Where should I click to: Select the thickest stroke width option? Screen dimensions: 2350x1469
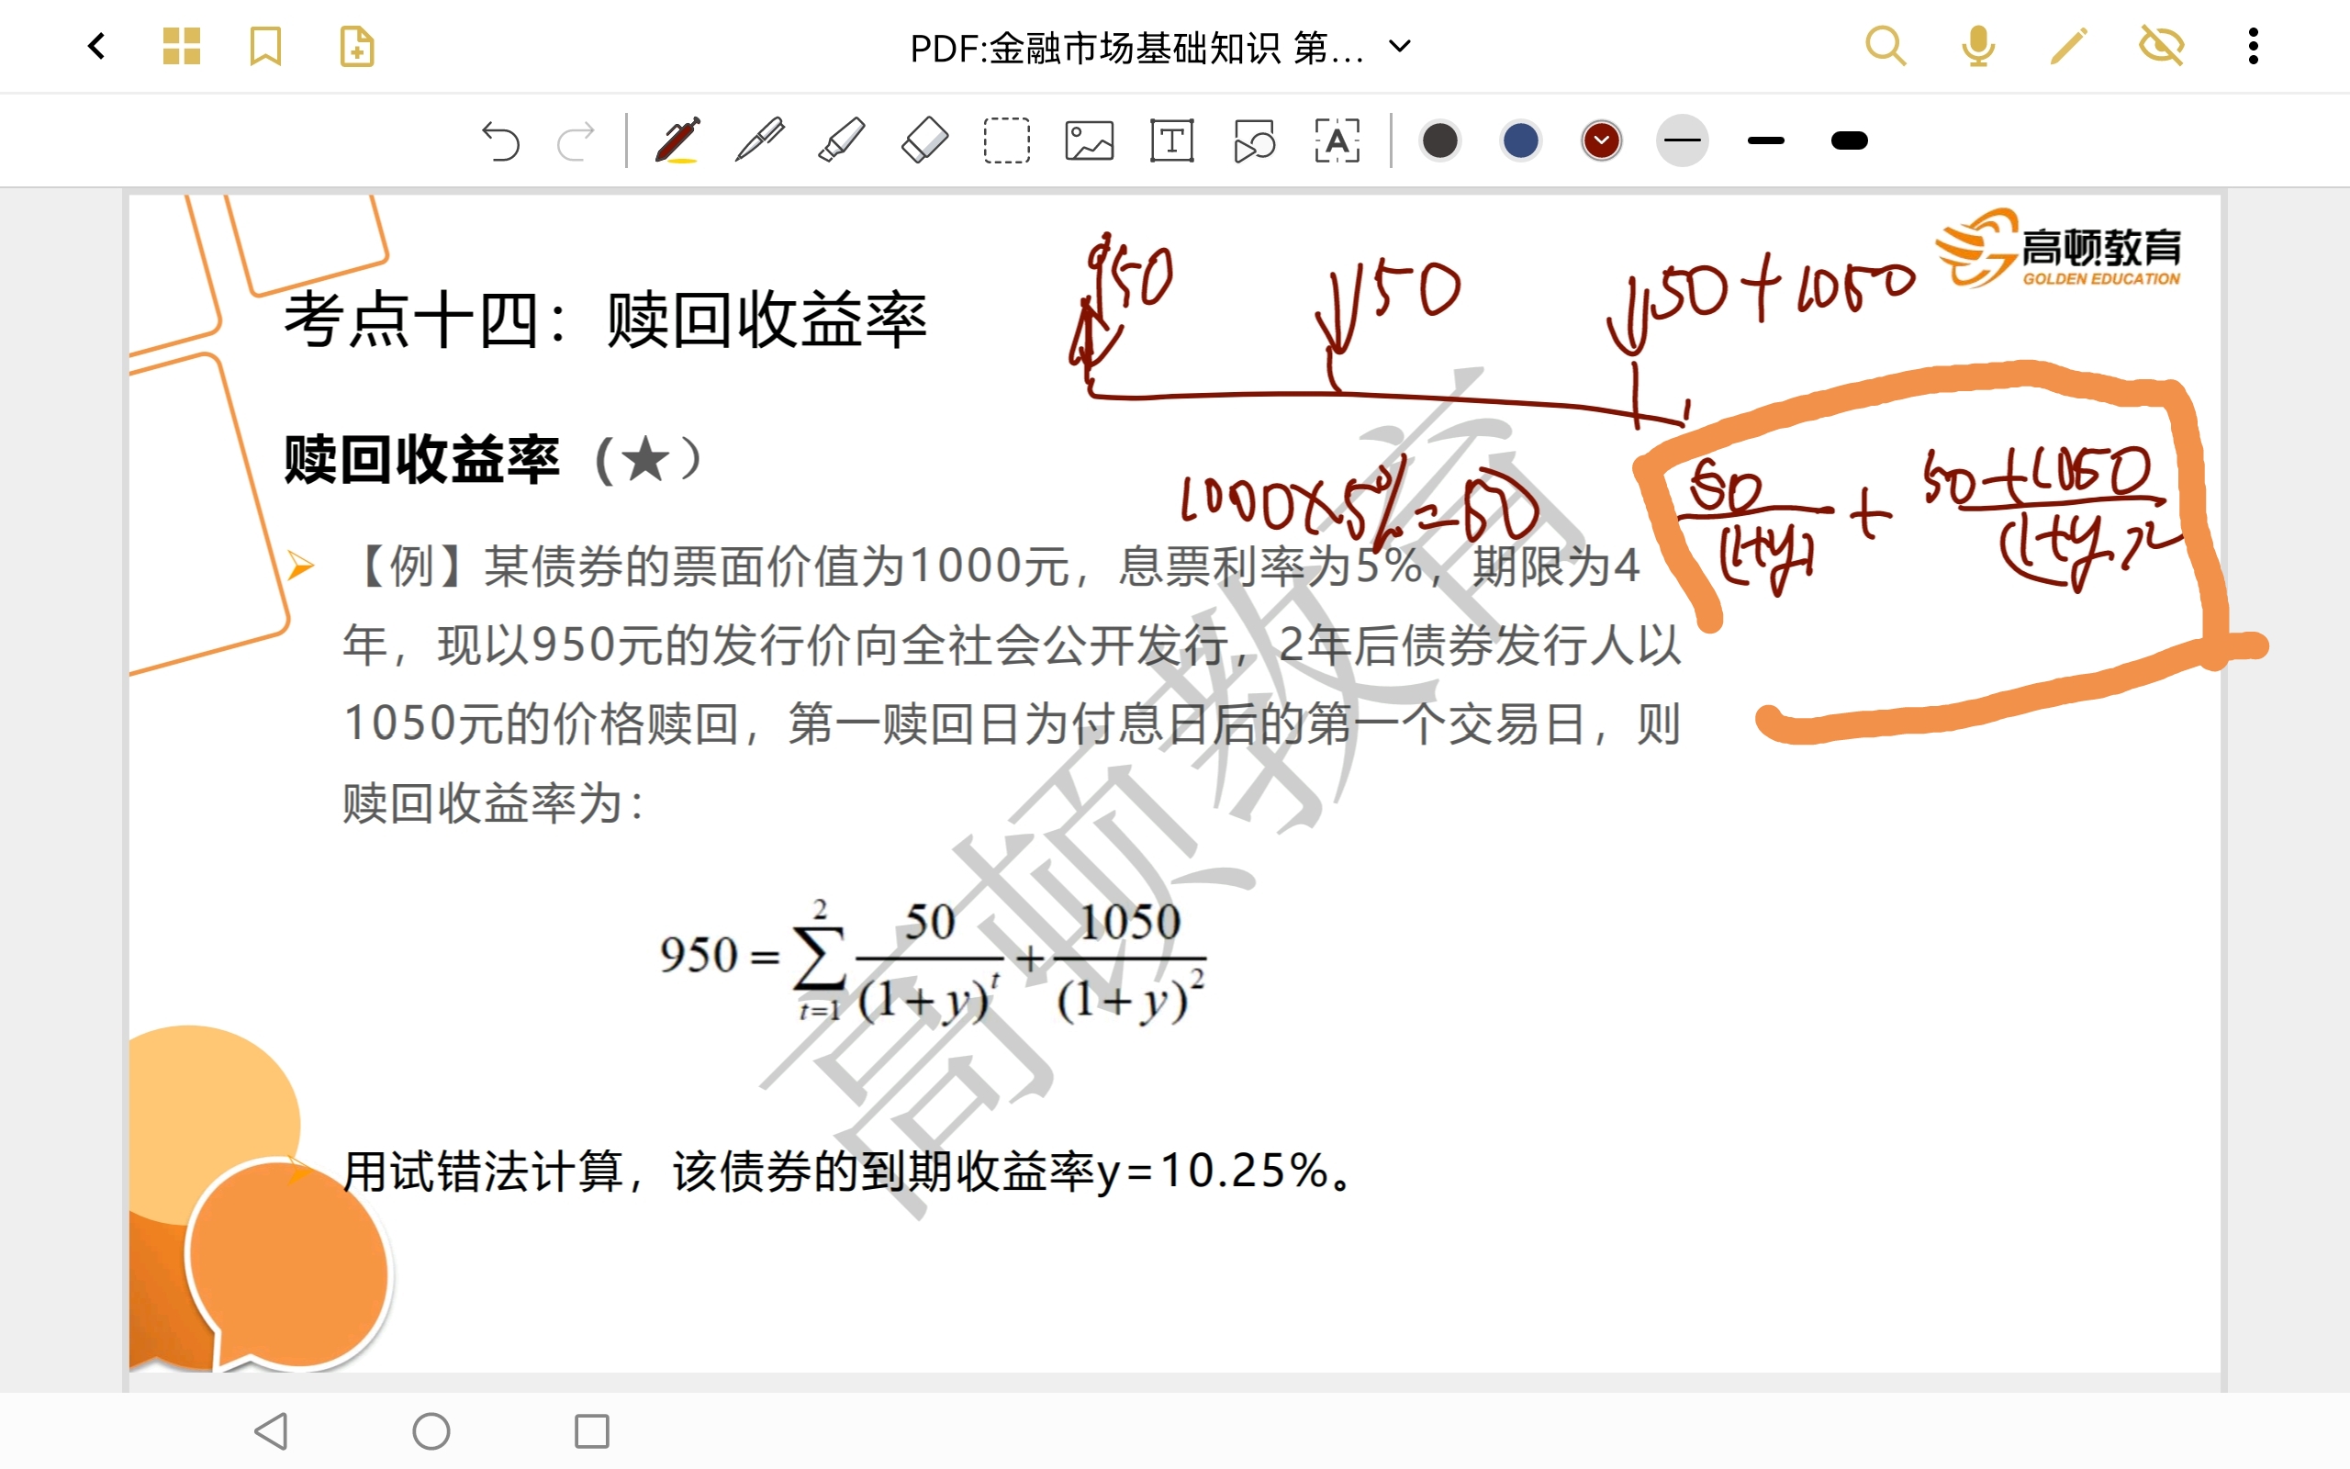tap(1849, 140)
